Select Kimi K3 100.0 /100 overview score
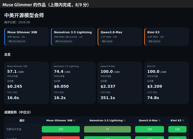 point(157,71)
